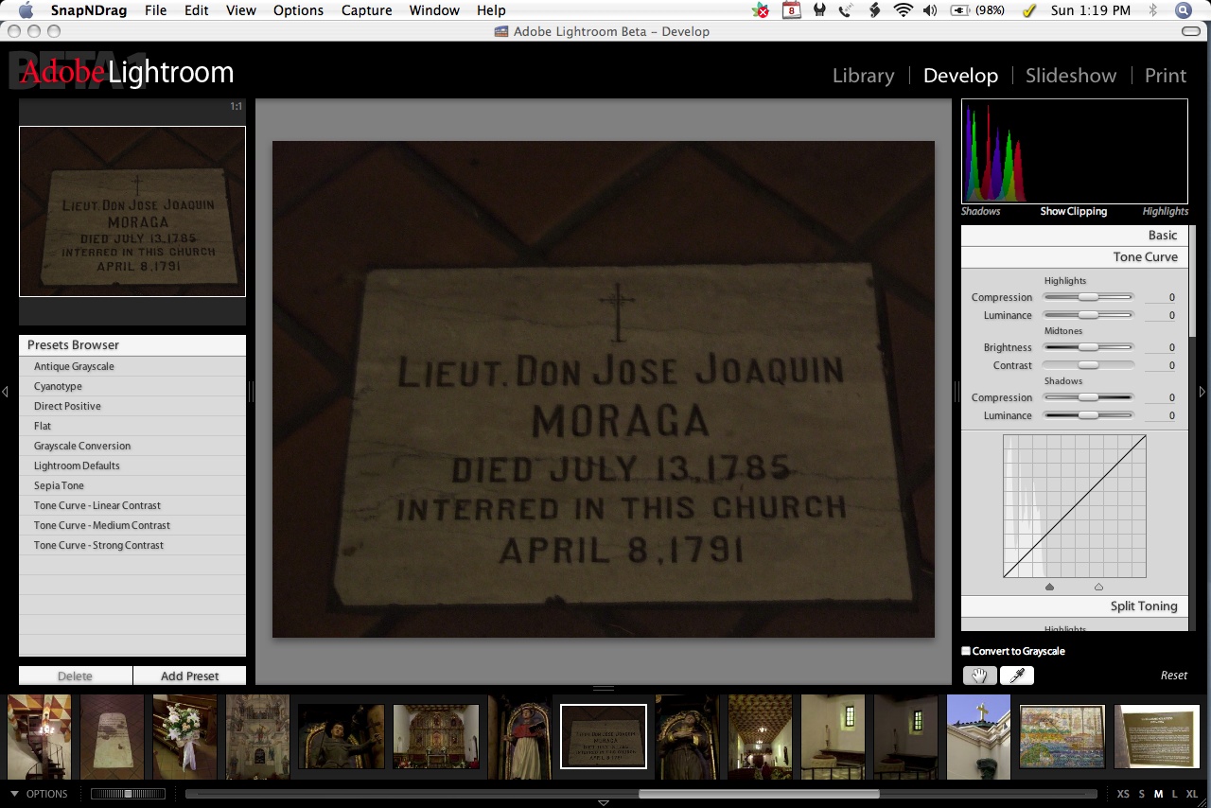Select the eyedropper white balance tool
This screenshot has height=808, width=1211.
click(1017, 675)
